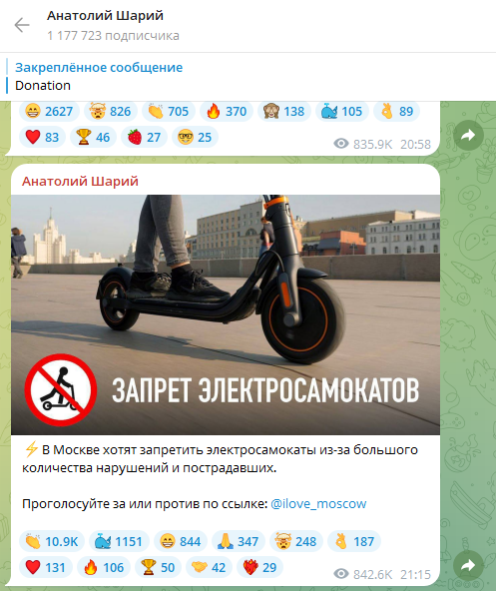Screen dimensions: 496x591
Task: Go back using the arrow icon
Action: [x=22, y=25]
